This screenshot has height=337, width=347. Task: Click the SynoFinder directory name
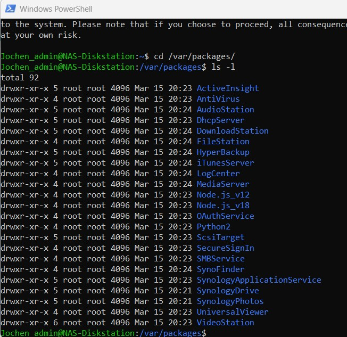coord(221,269)
